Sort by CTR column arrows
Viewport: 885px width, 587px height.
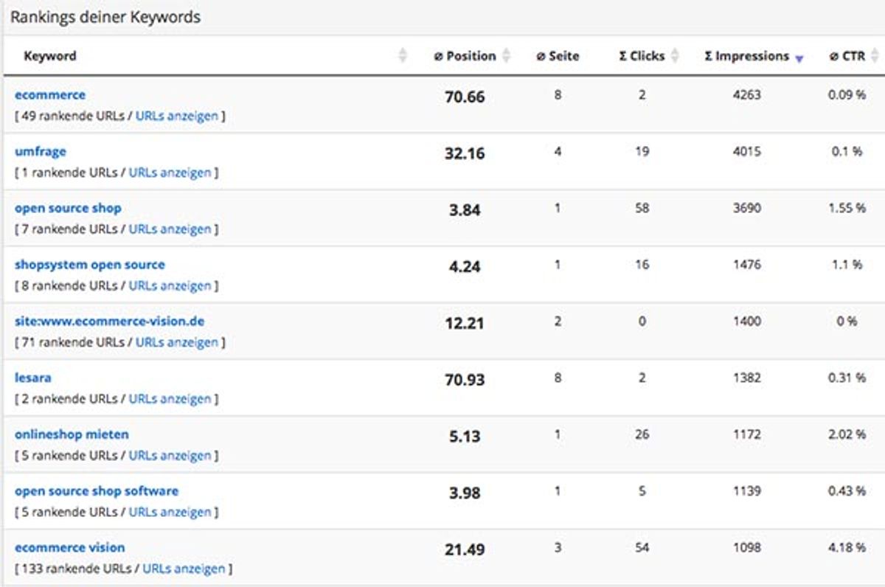point(875,56)
